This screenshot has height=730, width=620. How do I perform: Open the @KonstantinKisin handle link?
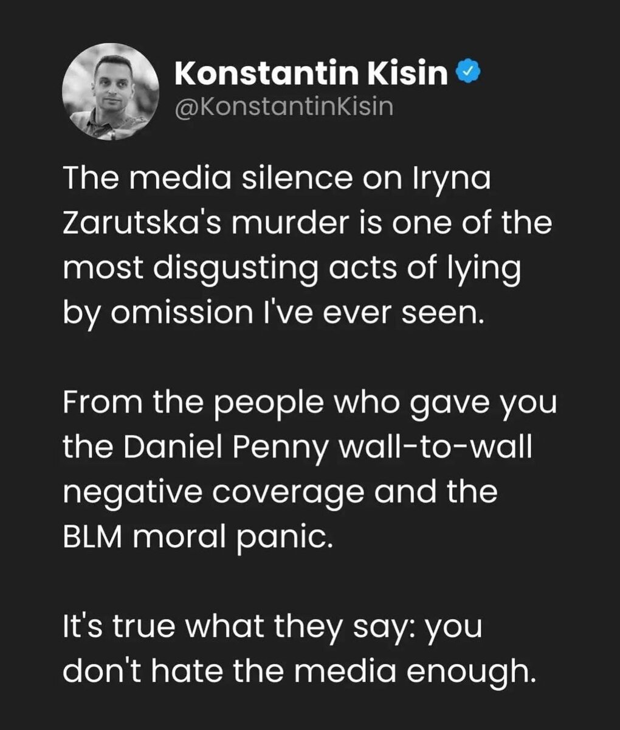(284, 107)
